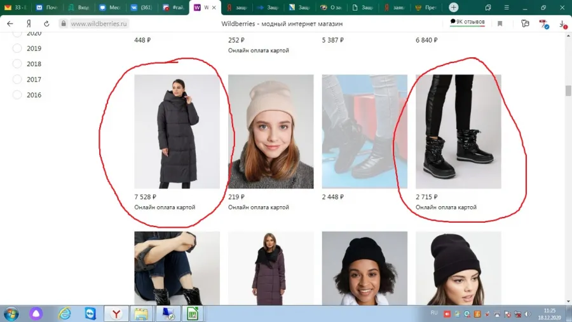Switch to the Yandex 'защ' search tab
The height and width of the screenshot is (322, 572).
[237, 7]
